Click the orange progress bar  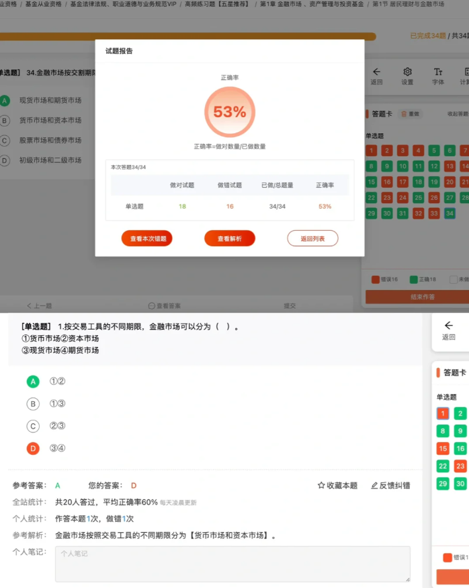tap(187, 36)
